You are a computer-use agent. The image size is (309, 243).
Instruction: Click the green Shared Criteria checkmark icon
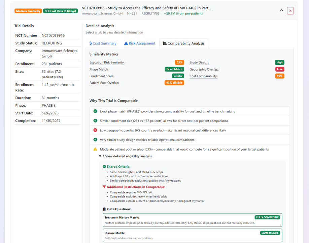click(104, 166)
